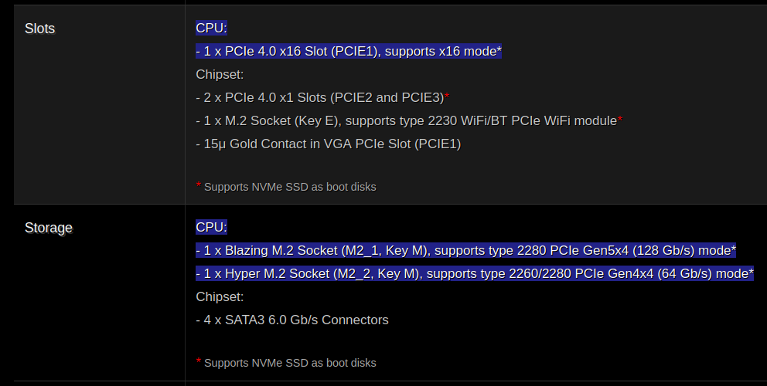The width and height of the screenshot is (767, 386).
Task: Click the NVMe boot disk footnote under Storage
Action: 290,363
